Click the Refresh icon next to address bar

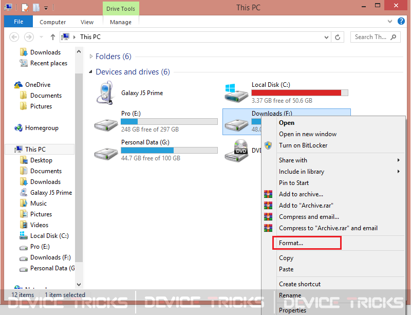(x=338, y=37)
